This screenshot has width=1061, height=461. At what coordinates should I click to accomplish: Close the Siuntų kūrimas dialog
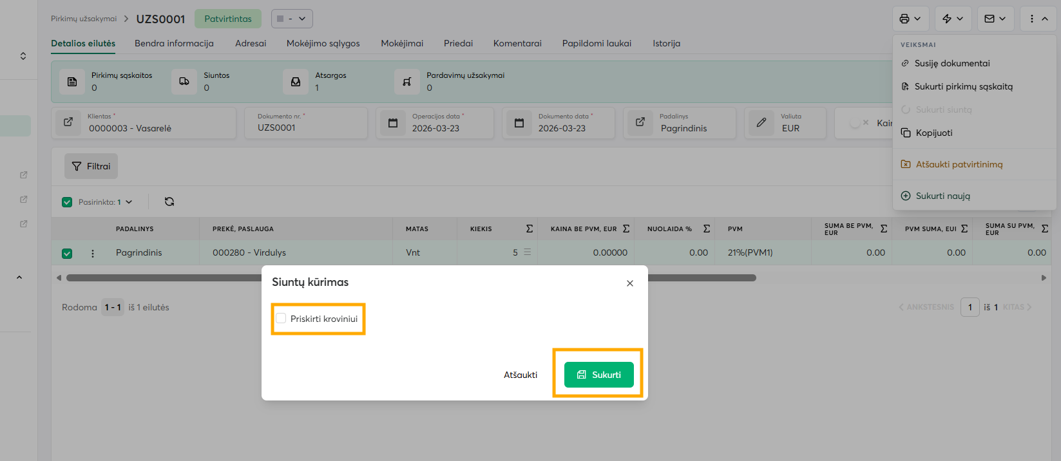[630, 283]
